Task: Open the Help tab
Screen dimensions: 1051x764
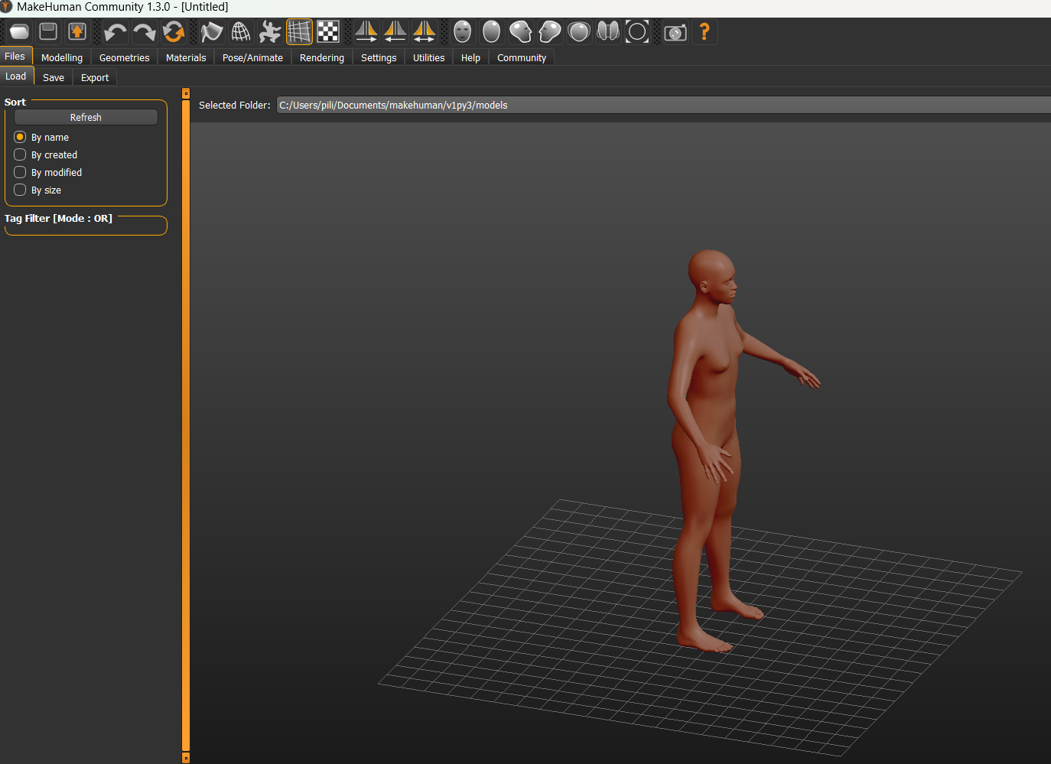Action: click(x=470, y=58)
